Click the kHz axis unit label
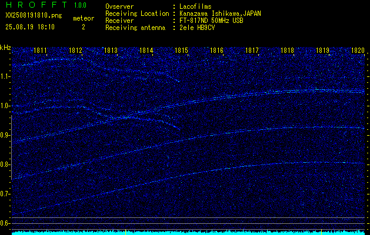 pyautogui.click(x=5, y=48)
